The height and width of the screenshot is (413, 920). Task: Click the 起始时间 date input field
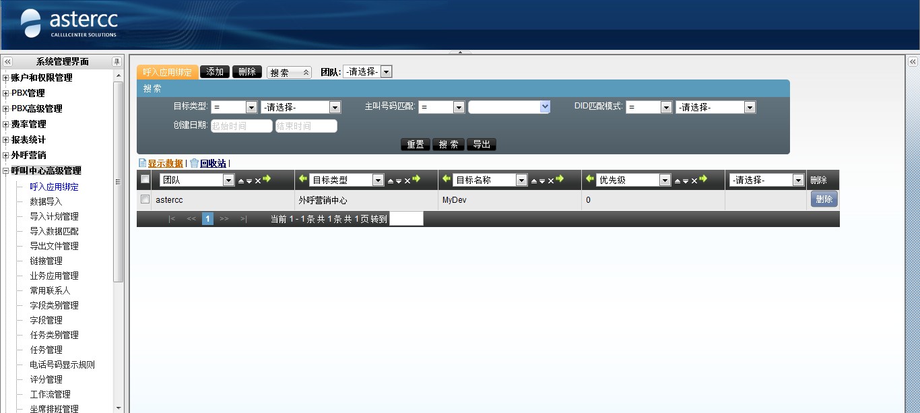[x=241, y=126]
